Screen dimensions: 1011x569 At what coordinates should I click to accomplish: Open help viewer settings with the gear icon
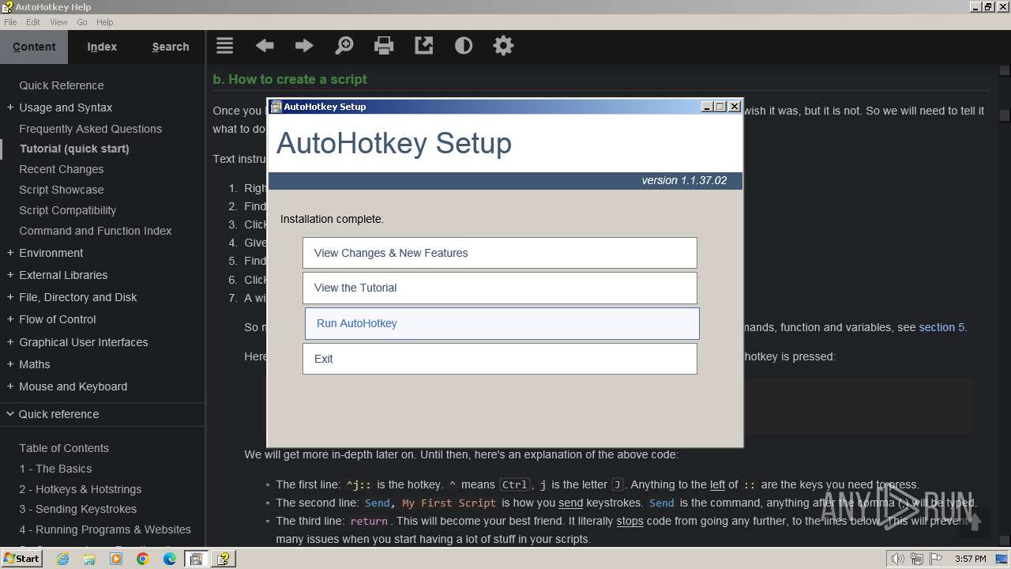point(503,46)
